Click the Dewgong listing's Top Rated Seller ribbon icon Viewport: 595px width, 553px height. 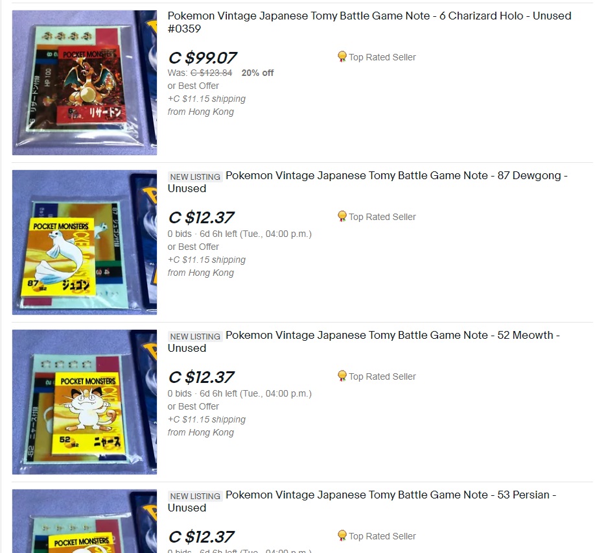pyautogui.click(x=342, y=217)
